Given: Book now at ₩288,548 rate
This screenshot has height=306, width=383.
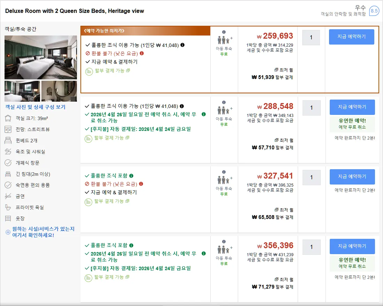Looking at the screenshot, I should point(352,107).
